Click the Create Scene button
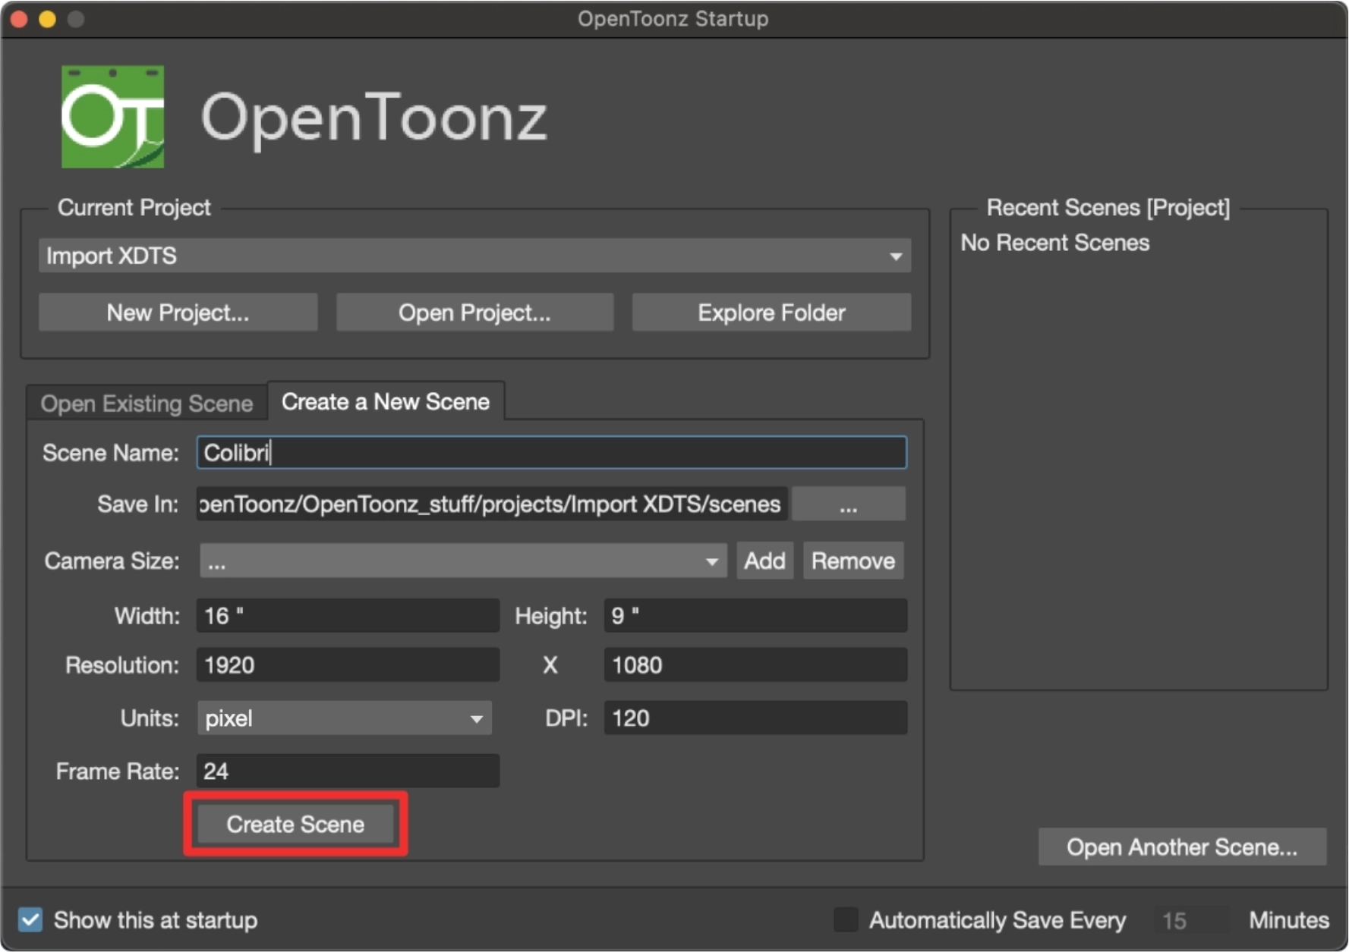1349x952 pixels. click(295, 824)
